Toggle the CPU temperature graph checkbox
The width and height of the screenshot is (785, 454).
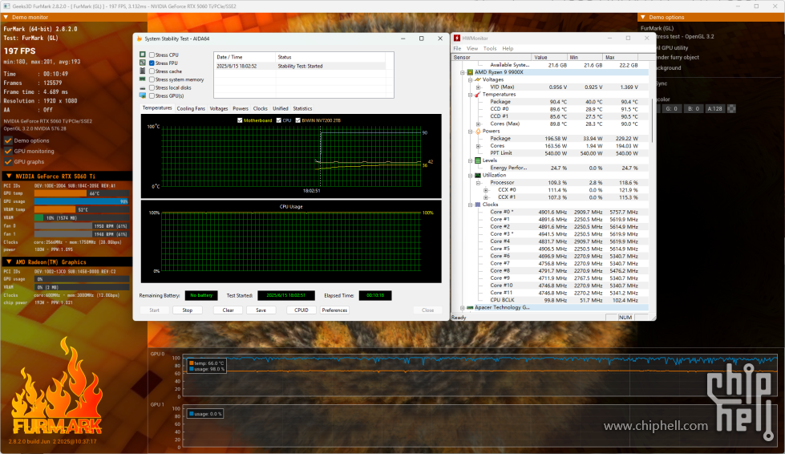(x=279, y=120)
